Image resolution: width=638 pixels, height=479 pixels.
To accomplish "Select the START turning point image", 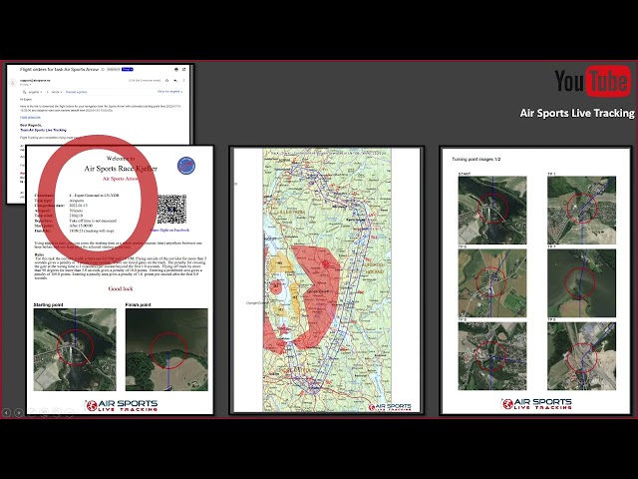I will [492, 211].
